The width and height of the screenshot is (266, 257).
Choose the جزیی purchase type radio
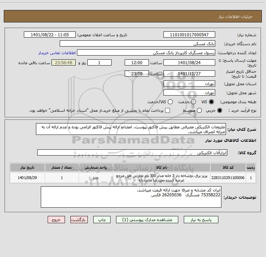point(219,110)
